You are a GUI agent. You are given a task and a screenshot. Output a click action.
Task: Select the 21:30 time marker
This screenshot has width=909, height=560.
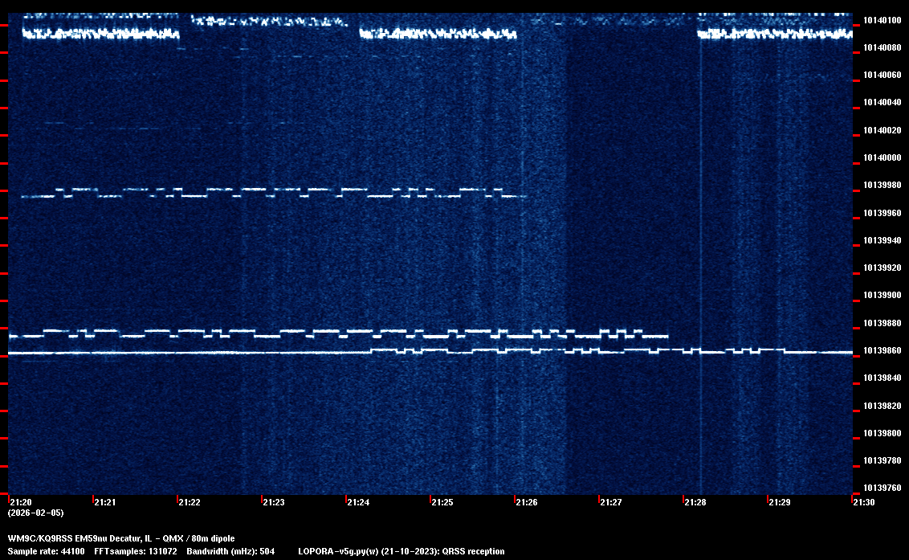point(863,502)
